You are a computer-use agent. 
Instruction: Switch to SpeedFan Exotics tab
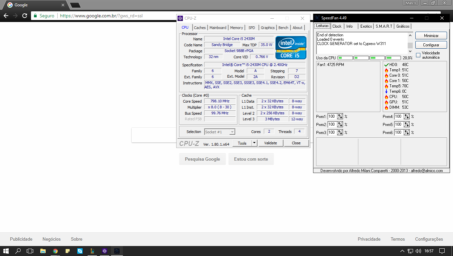coord(366,26)
